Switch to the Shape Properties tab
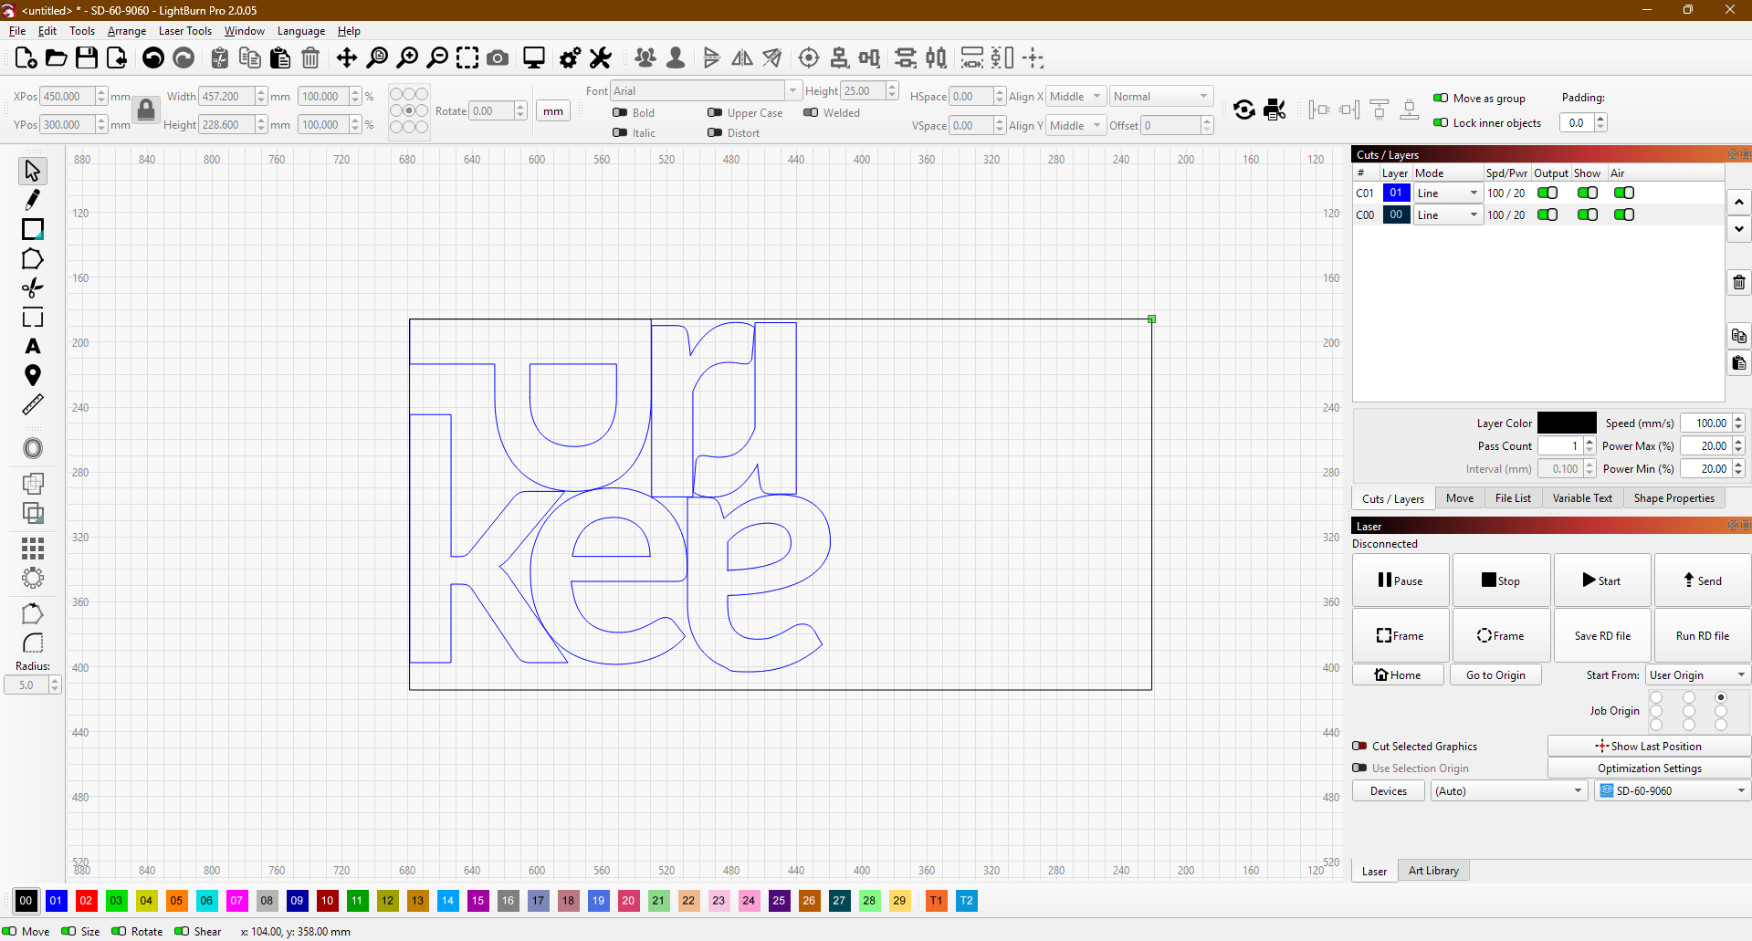1752x941 pixels. point(1674,498)
